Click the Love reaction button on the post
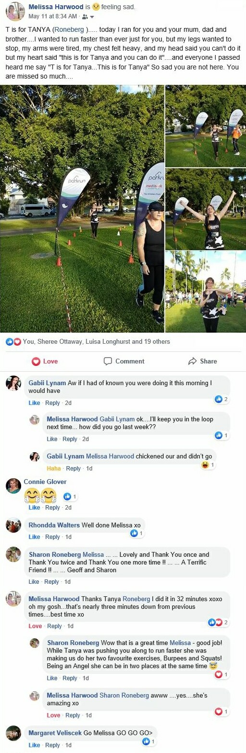 45,361
